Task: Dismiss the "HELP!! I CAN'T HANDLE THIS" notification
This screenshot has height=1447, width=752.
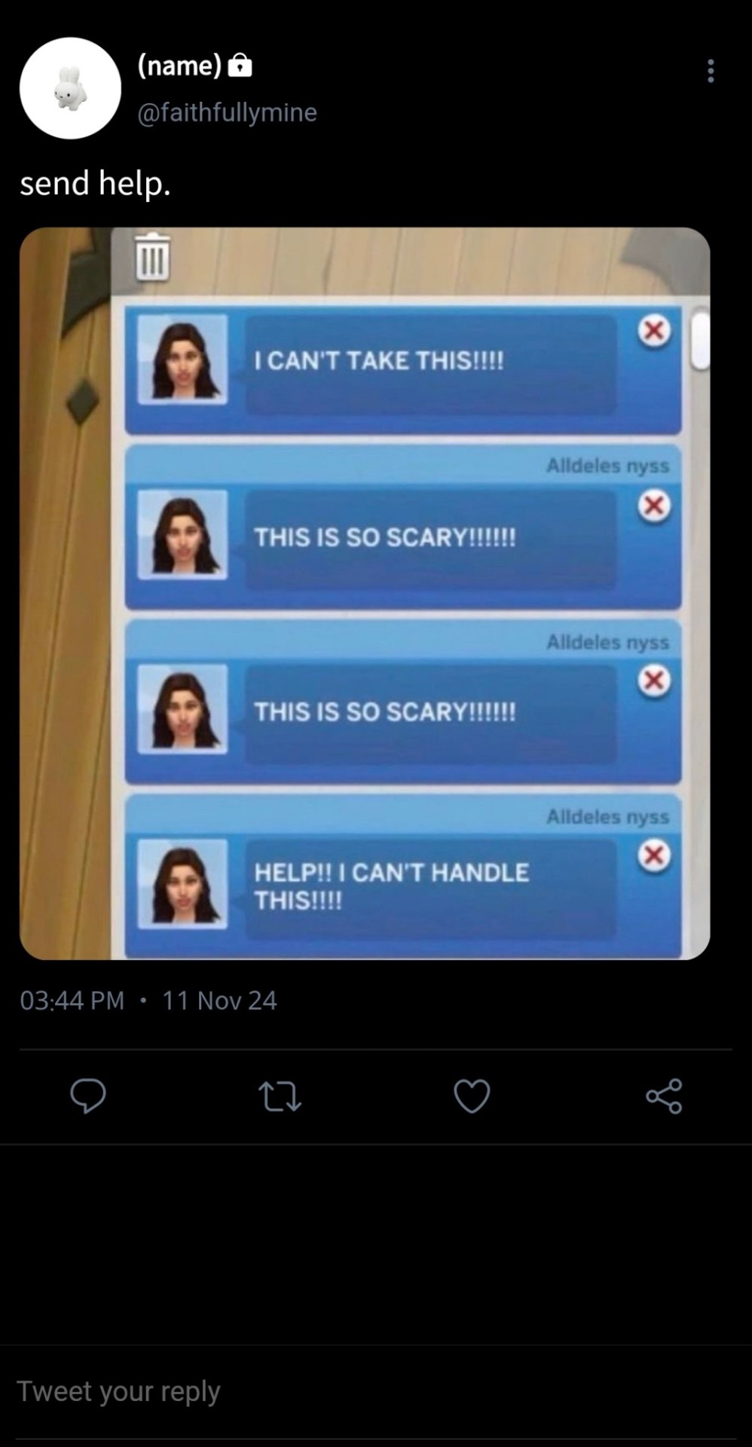Action: (x=654, y=855)
